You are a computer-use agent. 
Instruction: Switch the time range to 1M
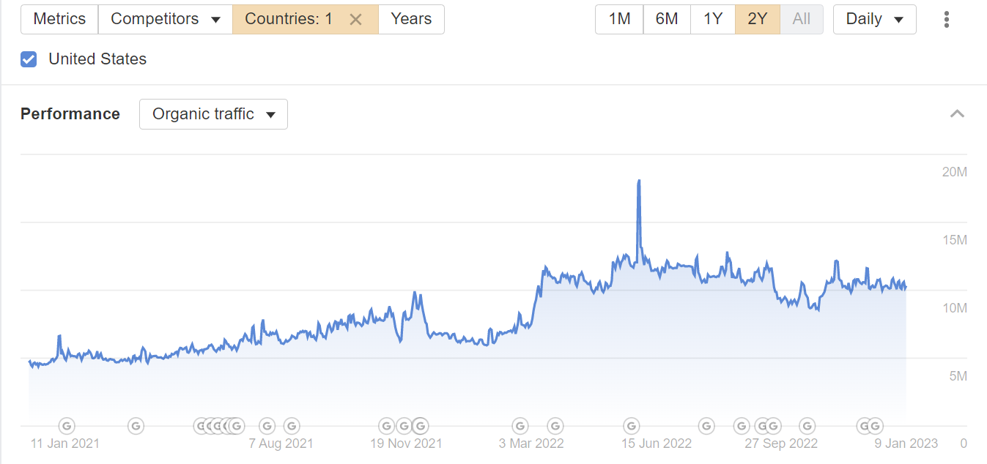coord(619,19)
